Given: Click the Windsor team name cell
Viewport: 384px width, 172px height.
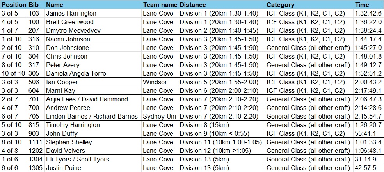Looking at the screenshot, I should point(160,82).
